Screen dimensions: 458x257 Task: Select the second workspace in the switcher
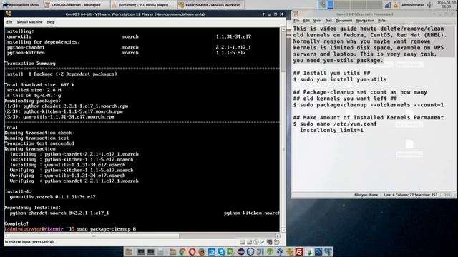tap(342, 5)
